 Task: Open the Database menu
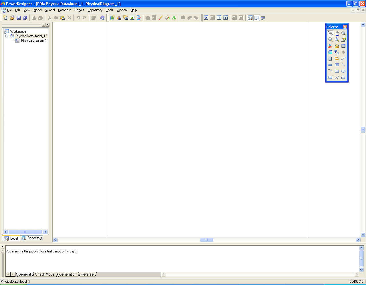(x=65, y=10)
